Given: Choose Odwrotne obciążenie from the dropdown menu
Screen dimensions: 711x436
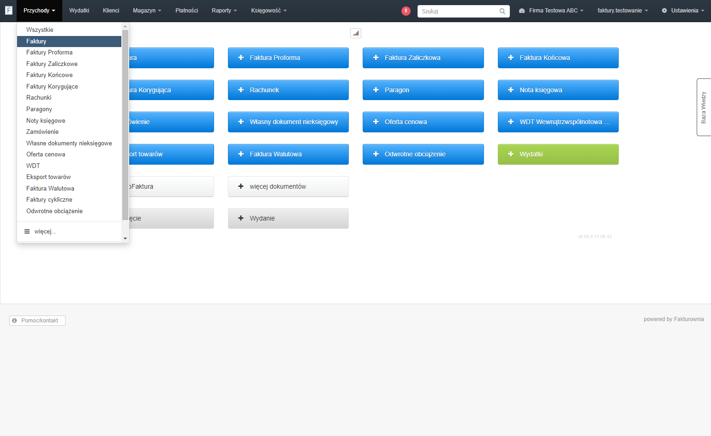Looking at the screenshot, I should pos(69,211).
